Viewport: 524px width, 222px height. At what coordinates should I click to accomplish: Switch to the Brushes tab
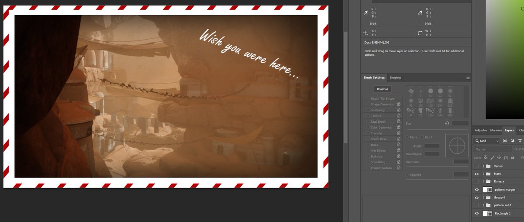pos(395,77)
